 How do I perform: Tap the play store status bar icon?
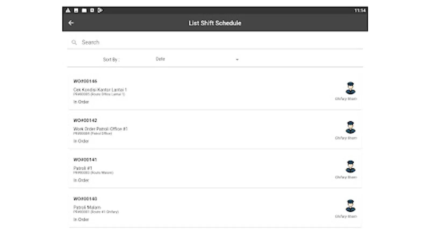[x=100, y=10]
